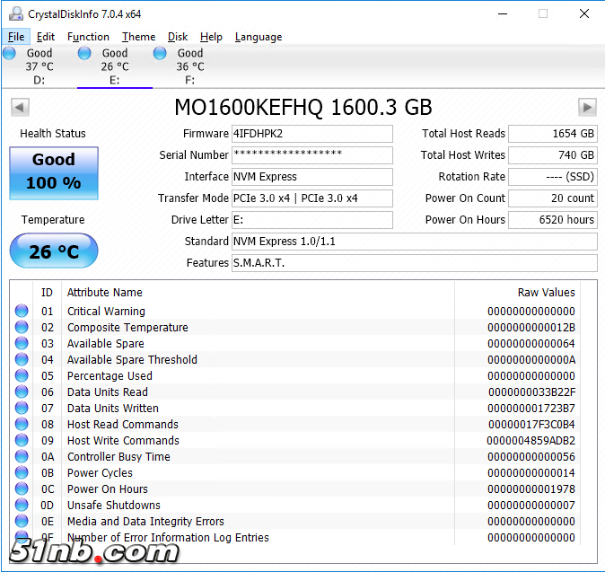Select the Composite Temperature attribute name
The height and width of the screenshot is (572, 605).
(127, 327)
